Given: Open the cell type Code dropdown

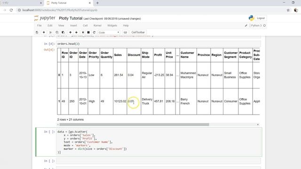Looking at the screenshot, I should pos(109,32).
